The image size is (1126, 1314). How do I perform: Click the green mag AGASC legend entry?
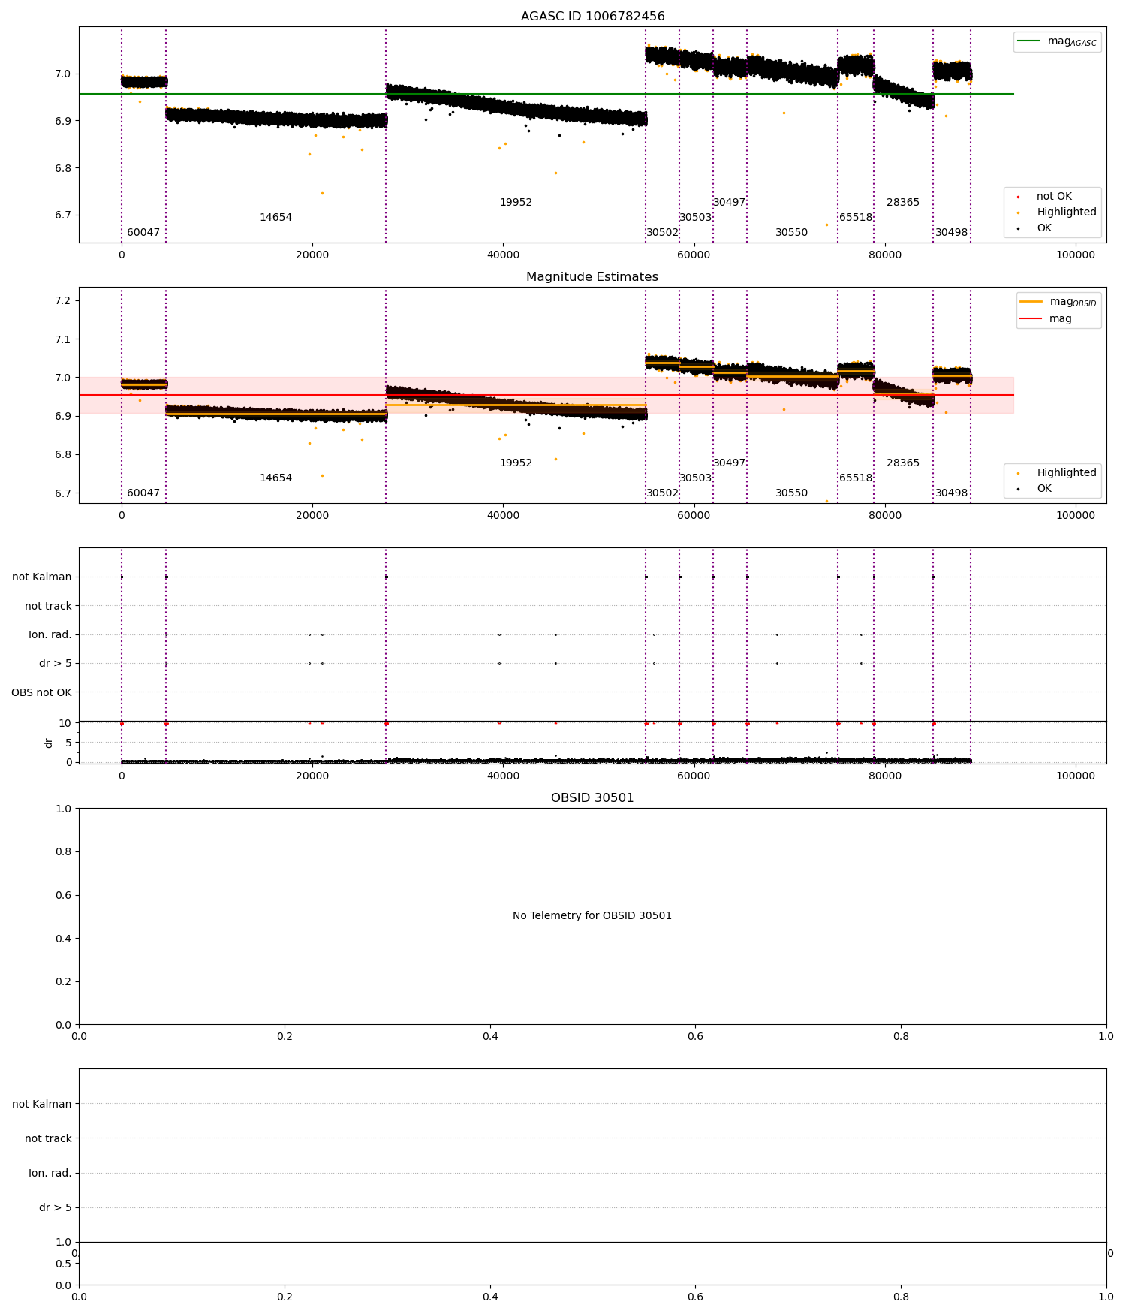coord(1057,41)
